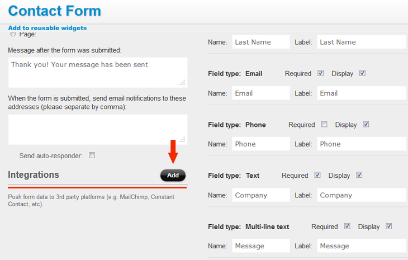The height and width of the screenshot is (260, 408).
Task: Select the Phone name input field
Action: point(261,144)
